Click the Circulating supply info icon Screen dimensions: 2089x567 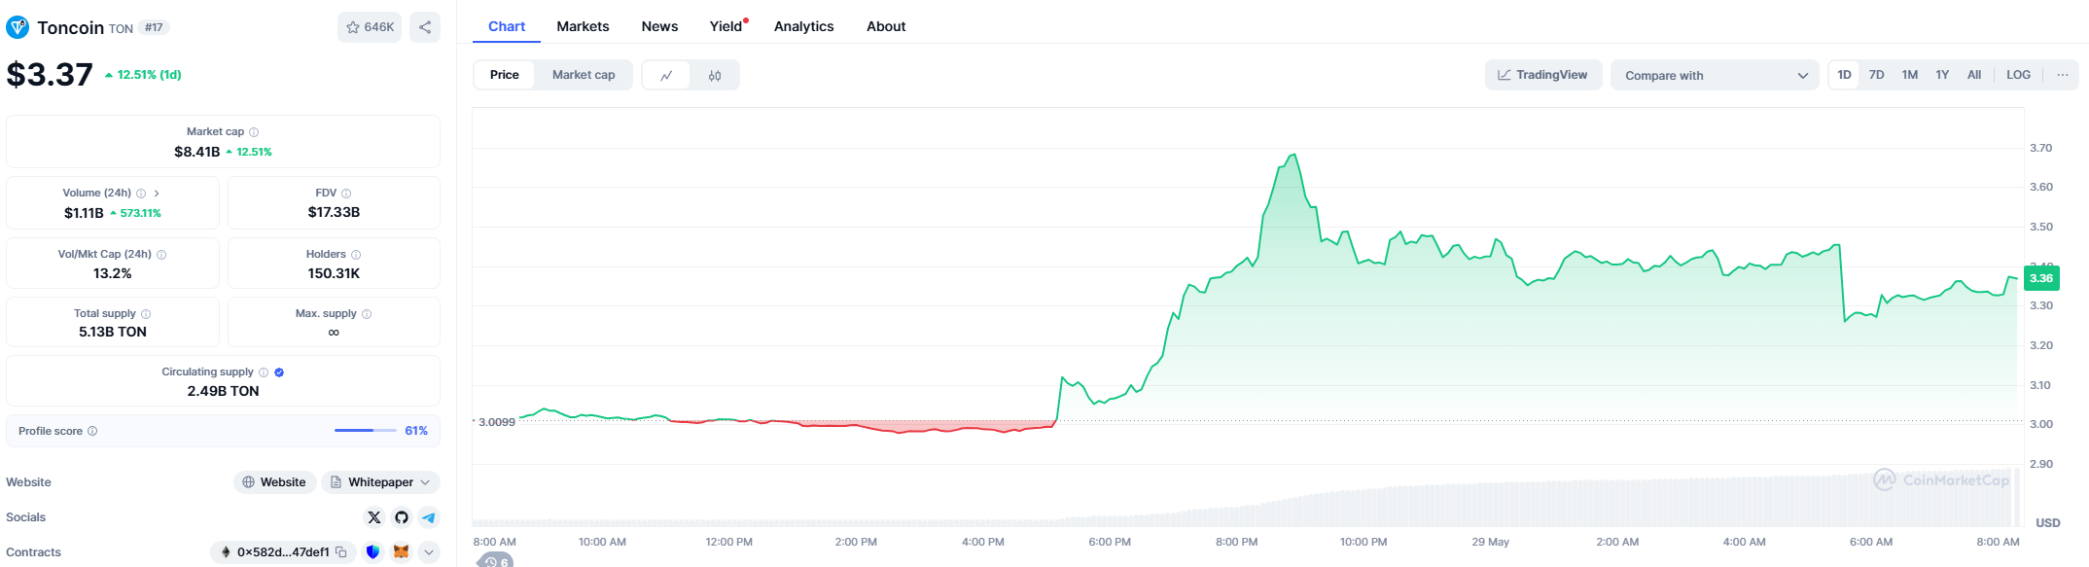tap(264, 372)
